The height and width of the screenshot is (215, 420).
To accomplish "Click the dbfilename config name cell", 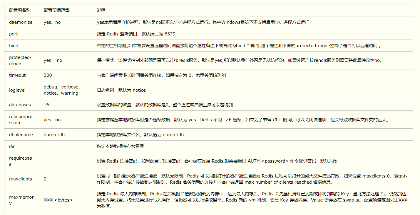I will point(21,135).
